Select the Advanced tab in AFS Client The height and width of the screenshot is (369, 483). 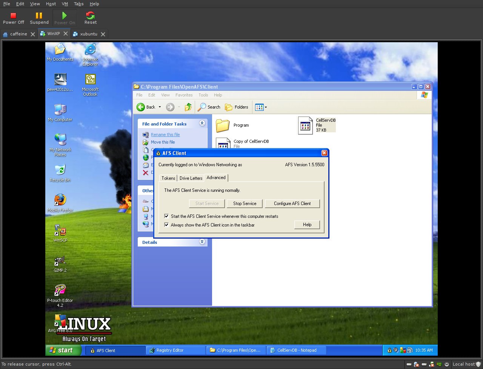coord(216,178)
